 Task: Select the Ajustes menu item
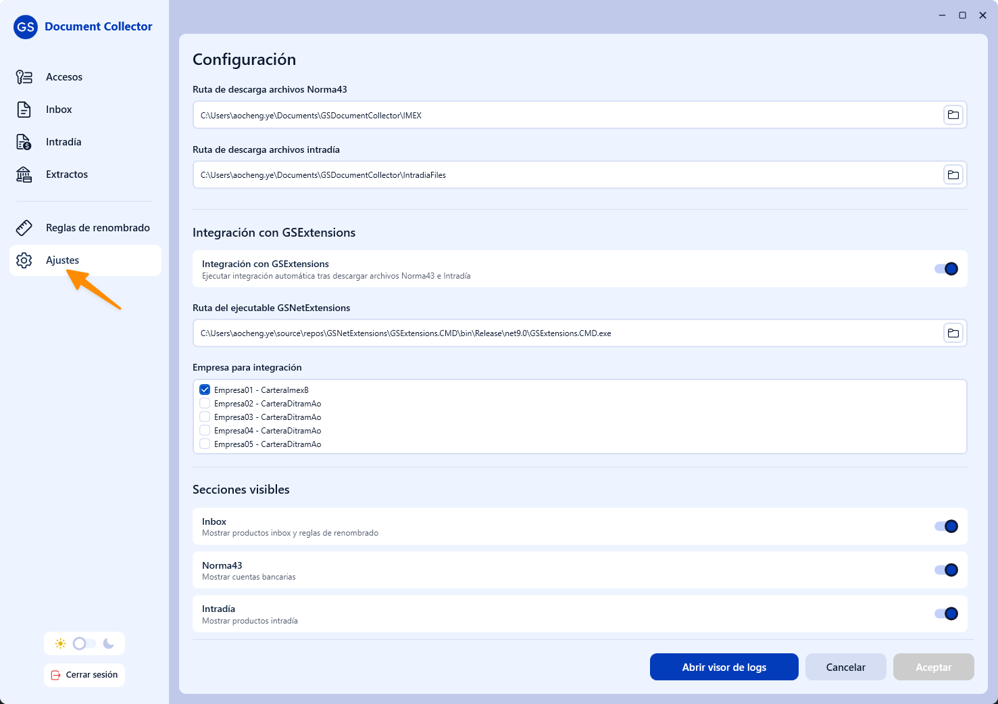pyautogui.click(x=85, y=260)
